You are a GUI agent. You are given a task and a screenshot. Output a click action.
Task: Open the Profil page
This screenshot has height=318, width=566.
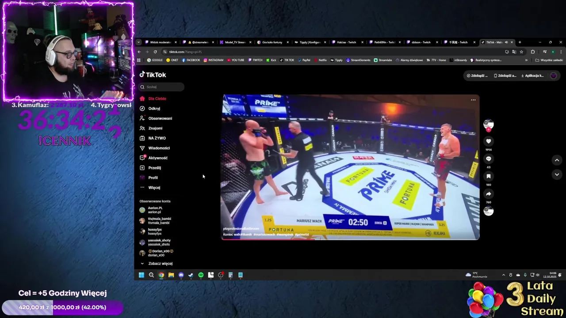tap(149, 178)
